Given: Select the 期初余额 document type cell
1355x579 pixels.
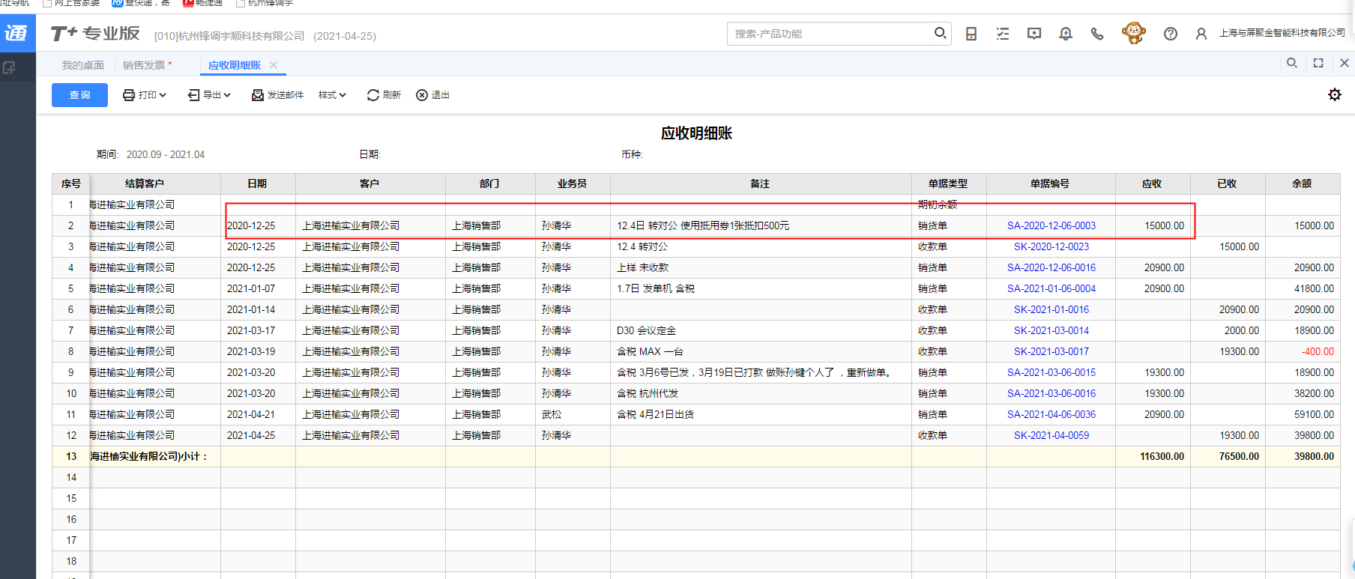Looking at the screenshot, I should pos(949,204).
